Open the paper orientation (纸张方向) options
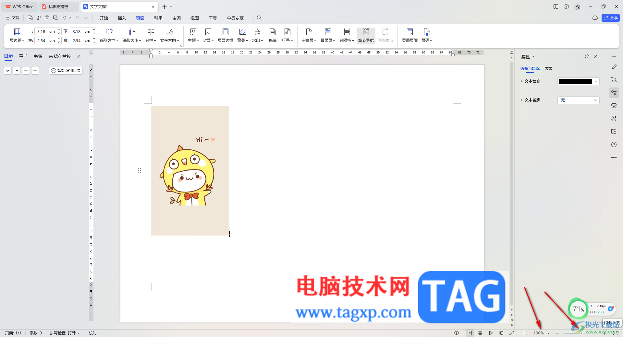The width and height of the screenshot is (623, 337). [109, 35]
